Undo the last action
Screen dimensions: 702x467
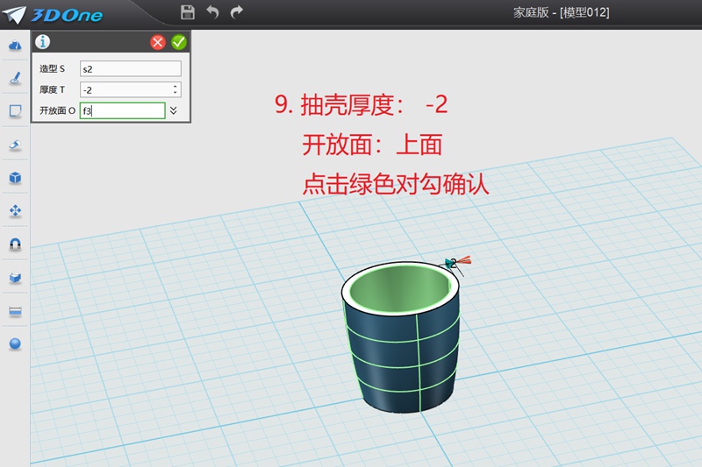212,12
